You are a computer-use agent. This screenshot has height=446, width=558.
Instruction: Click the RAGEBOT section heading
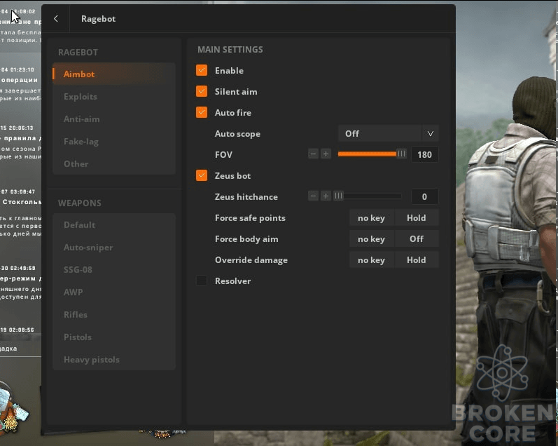tap(78, 53)
